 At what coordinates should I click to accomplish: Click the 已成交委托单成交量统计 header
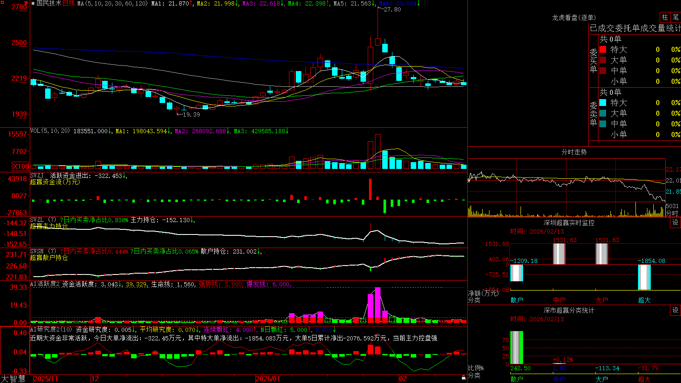(635, 28)
